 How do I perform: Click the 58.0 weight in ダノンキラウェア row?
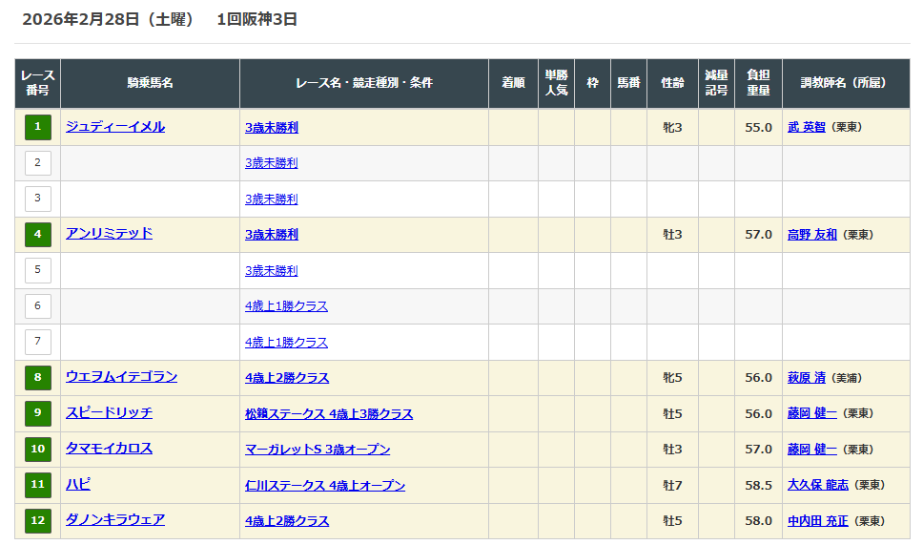coord(758,521)
